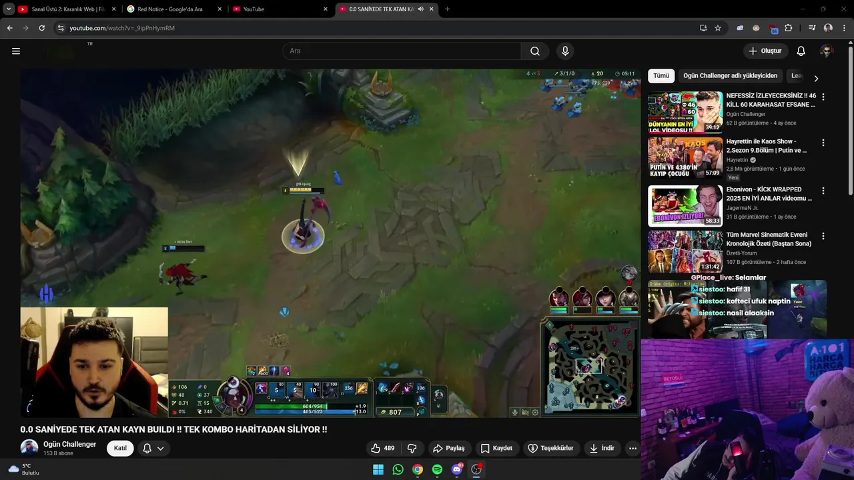The width and height of the screenshot is (854, 480).
Task: Open options menu for Tüm Marvel video
Action: pyautogui.click(x=823, y=236)
